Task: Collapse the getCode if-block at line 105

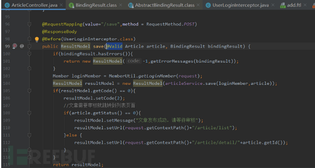Action: tap(29, 91)
